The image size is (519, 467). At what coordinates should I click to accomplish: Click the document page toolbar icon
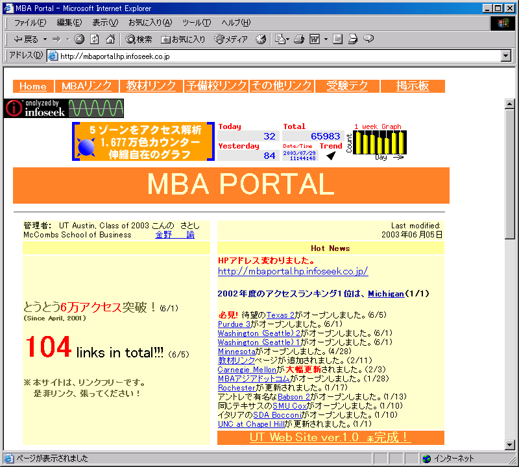(337, 40)
